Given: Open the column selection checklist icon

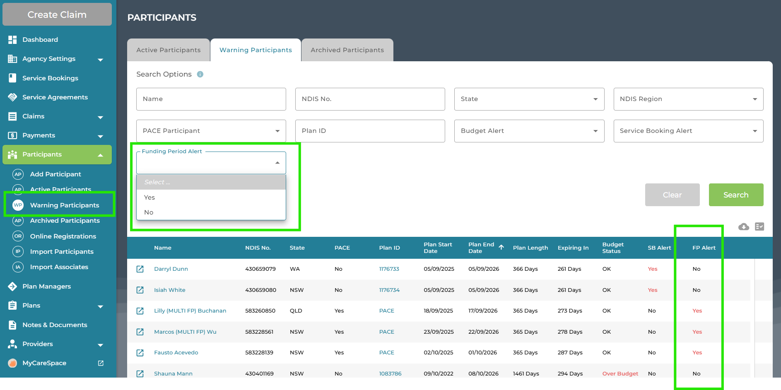Looking at the screenshot, I should (x=759, y=227).
